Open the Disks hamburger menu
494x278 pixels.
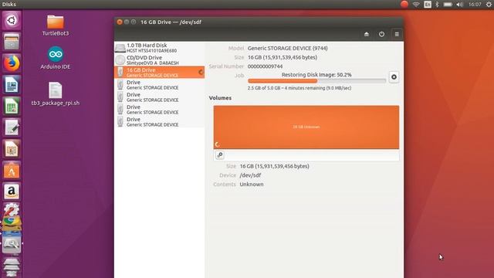coord(397,34)
